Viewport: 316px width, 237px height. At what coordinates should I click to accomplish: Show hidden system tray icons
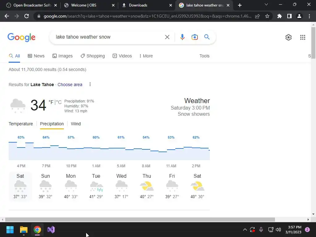click(245, 230)
